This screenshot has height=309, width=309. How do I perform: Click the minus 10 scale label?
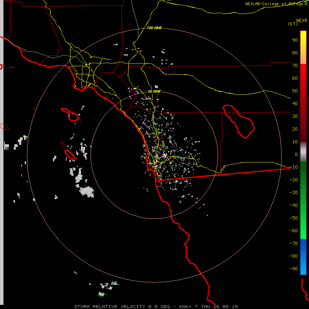(x=294, y=167)
